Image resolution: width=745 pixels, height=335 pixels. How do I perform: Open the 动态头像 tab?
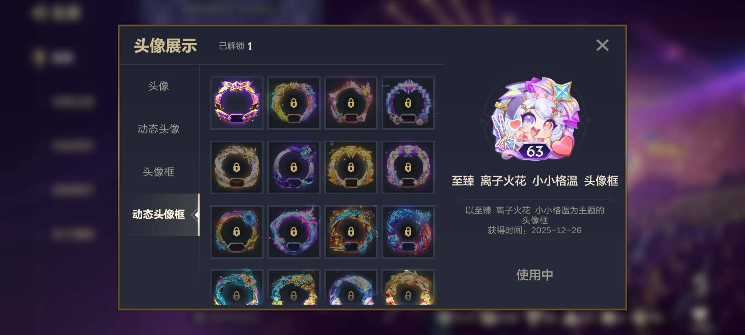click(159, 129)
